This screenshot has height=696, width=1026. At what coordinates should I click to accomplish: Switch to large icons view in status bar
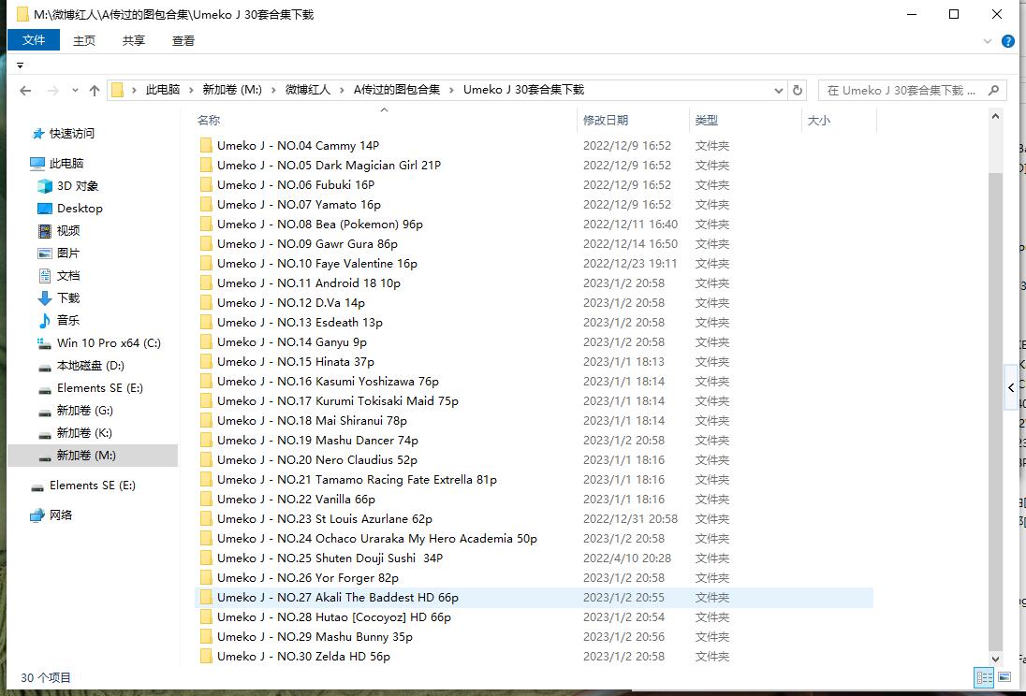(x=1004, y=677)
